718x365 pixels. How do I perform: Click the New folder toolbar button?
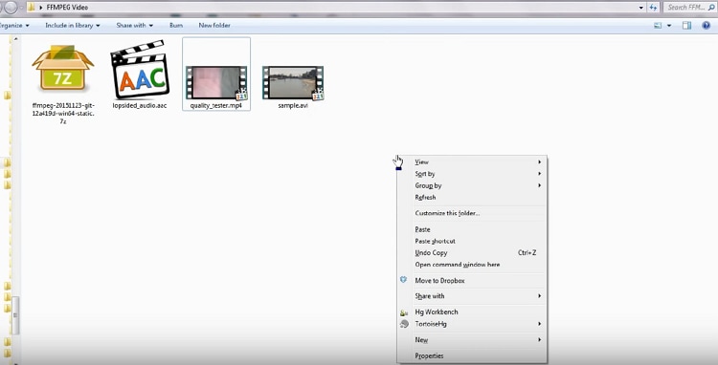[x=214, y=25]
